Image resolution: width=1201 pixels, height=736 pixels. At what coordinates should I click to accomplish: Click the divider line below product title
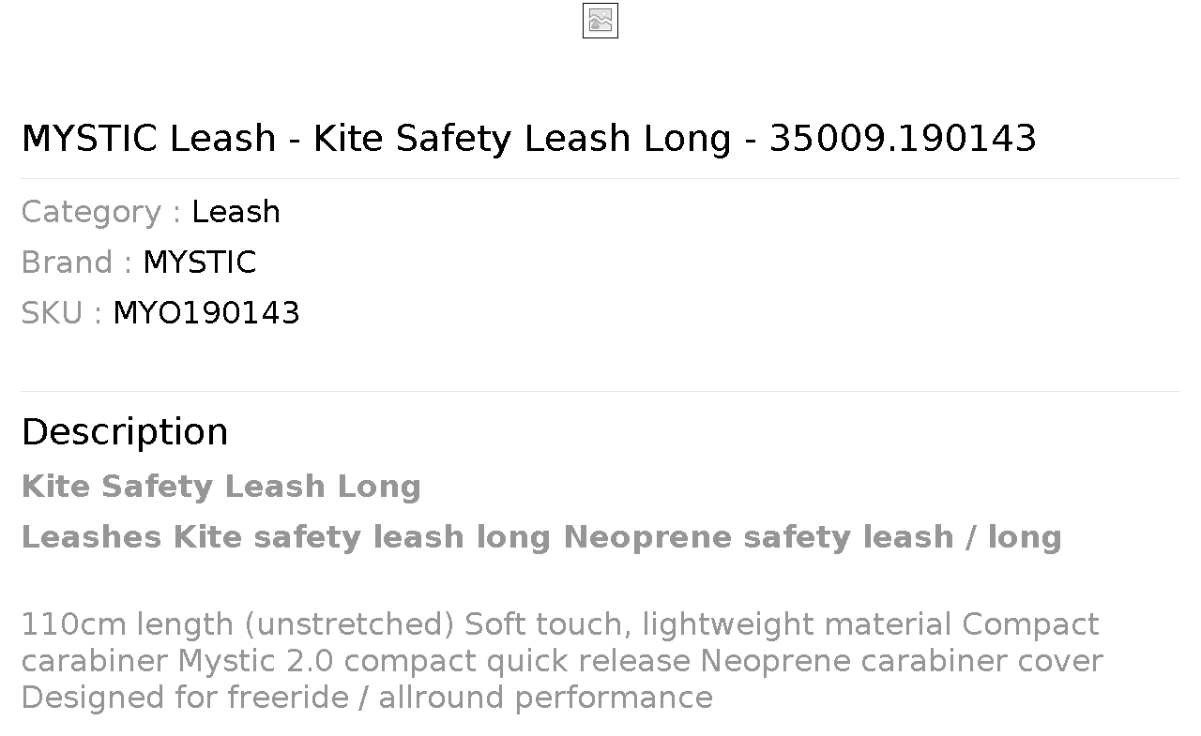600,178
